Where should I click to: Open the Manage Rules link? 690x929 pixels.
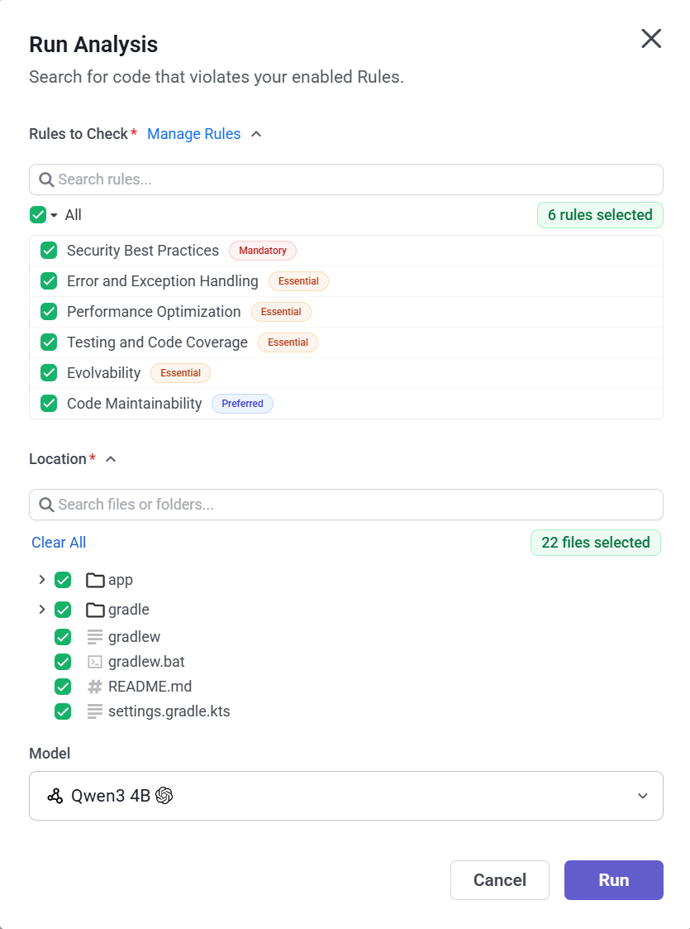(193, 133)
